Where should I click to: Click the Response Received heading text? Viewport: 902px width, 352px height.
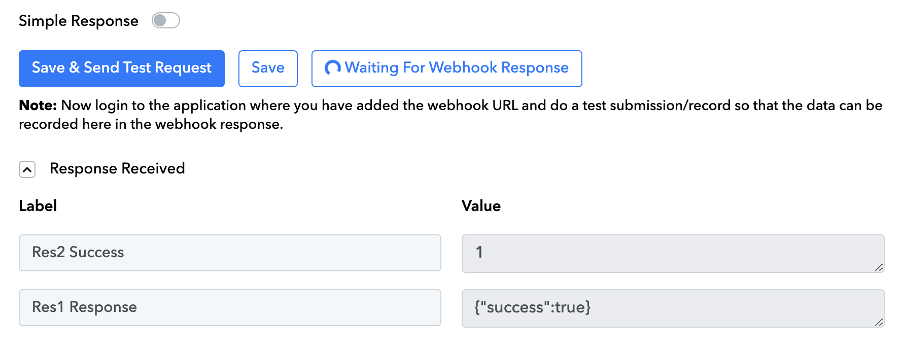click(x=117, y=168)
